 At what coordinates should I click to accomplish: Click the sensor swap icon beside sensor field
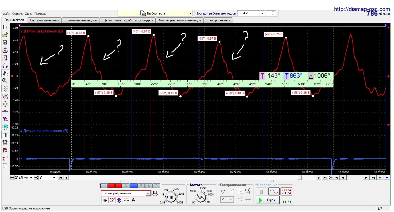pyautogui.click(x=155, y=193)
